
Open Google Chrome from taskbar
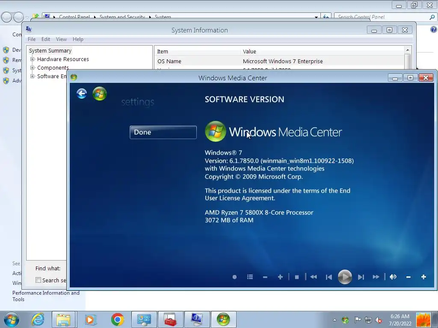pos(117,319)
